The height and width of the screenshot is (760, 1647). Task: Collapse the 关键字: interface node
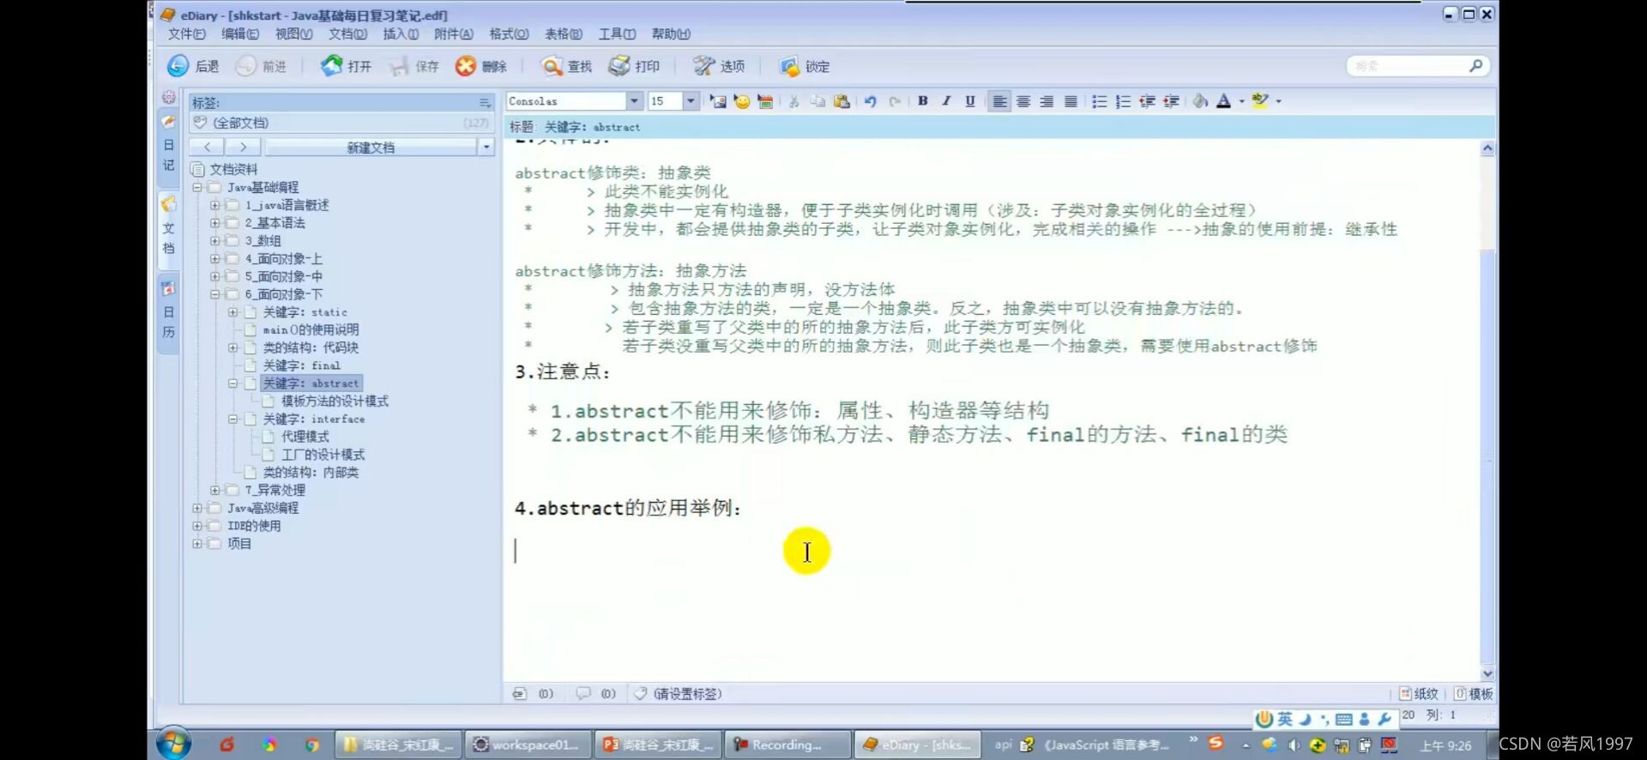[x=233, y=419]
